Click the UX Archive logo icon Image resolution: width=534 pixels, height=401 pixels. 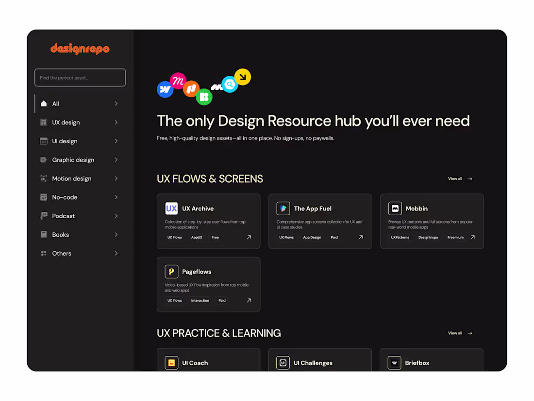click(171, 209)
